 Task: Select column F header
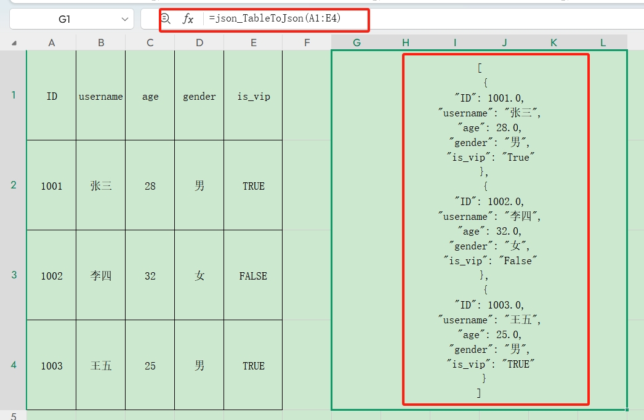click(x=307, y=42)
